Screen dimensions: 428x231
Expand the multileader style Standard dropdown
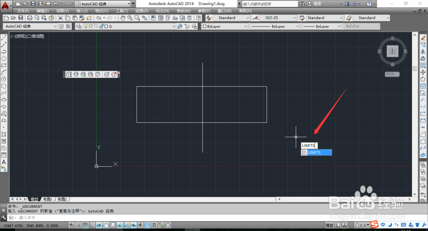tap(372, 18)
